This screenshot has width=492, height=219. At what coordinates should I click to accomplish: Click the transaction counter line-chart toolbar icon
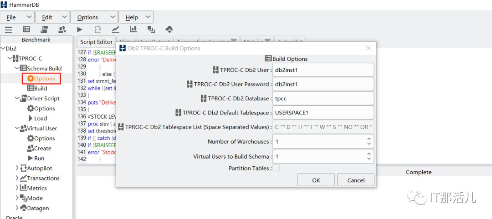(116, 30)
